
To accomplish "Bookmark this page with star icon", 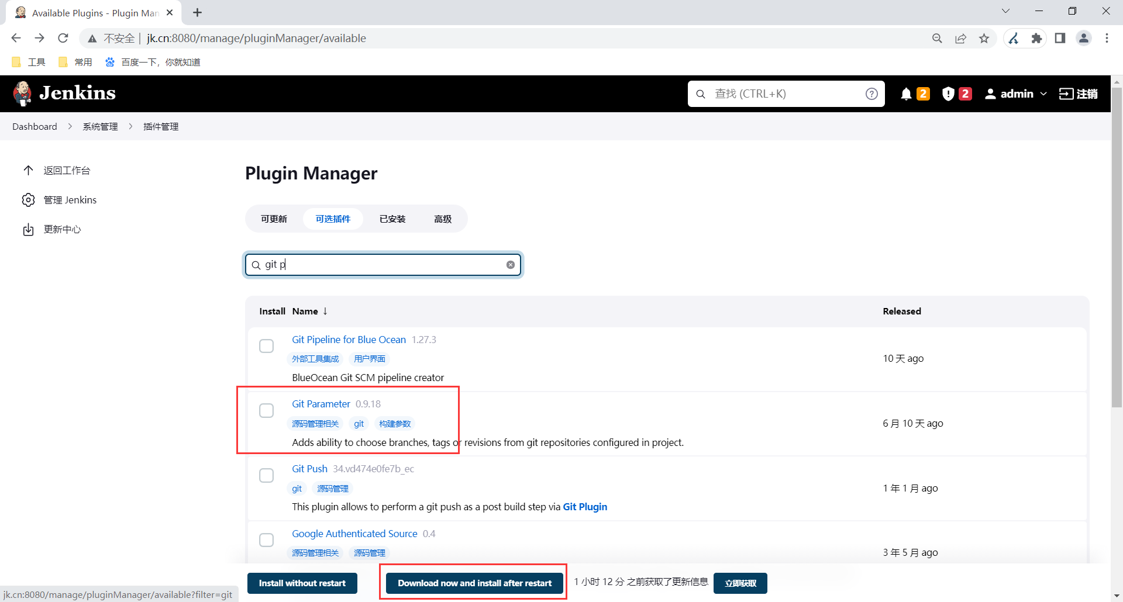I will click(984, 38).
